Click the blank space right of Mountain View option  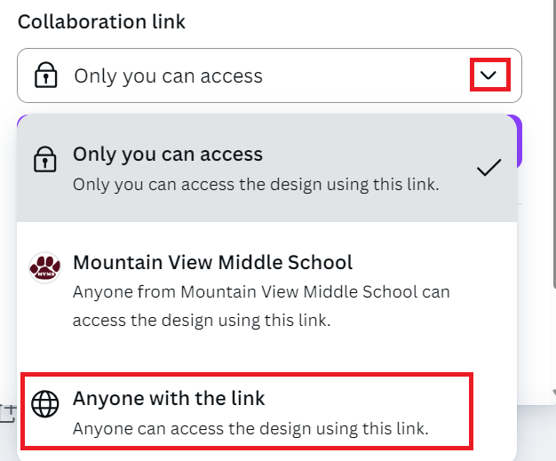point(484,290)
